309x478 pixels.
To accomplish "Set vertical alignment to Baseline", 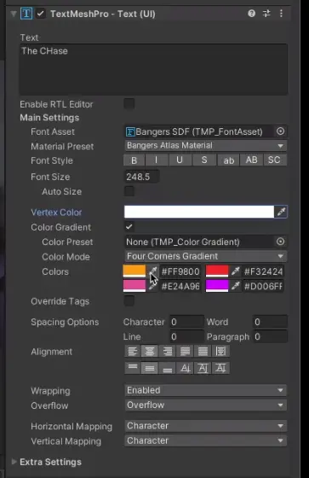I will [186, 368].
